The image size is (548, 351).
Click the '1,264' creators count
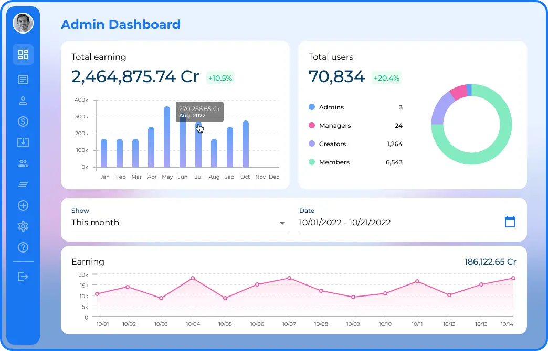coord(395,144)
